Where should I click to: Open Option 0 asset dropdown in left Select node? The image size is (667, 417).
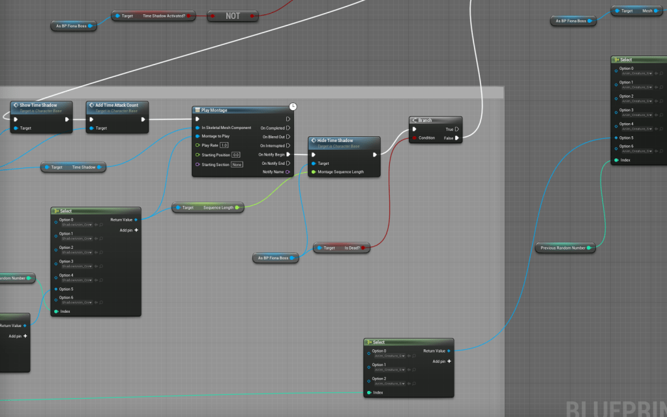[x=77, y=225]
